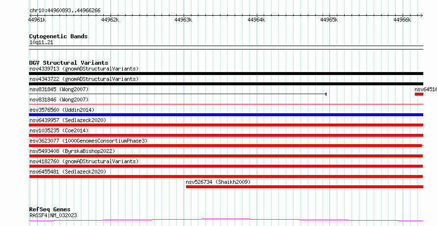Click the 44962k ruler tick label
This screenshot has height=226, width=437.
[110, 20]
